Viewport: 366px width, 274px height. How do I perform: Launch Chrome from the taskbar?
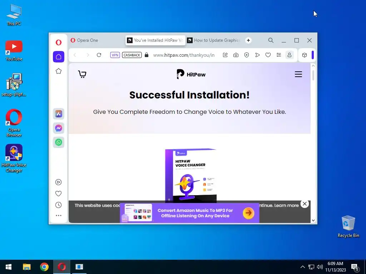click(x=44, y=267)
